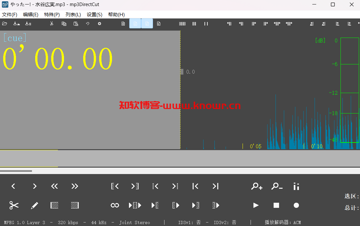The width and height of the screenshot is (360, 226).
Task: Click the gray overview position bar
Action: click(180, 158)
